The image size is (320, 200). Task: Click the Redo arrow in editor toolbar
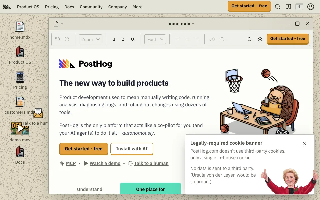point(67,39)
